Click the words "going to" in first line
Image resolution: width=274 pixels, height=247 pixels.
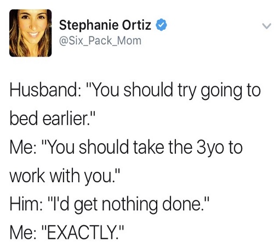click(x=231, y=91)
